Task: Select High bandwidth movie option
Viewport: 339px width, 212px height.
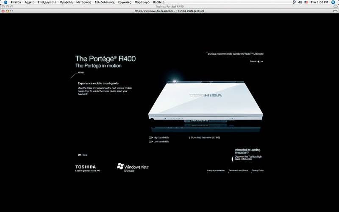Action: (x=159, y=137)
